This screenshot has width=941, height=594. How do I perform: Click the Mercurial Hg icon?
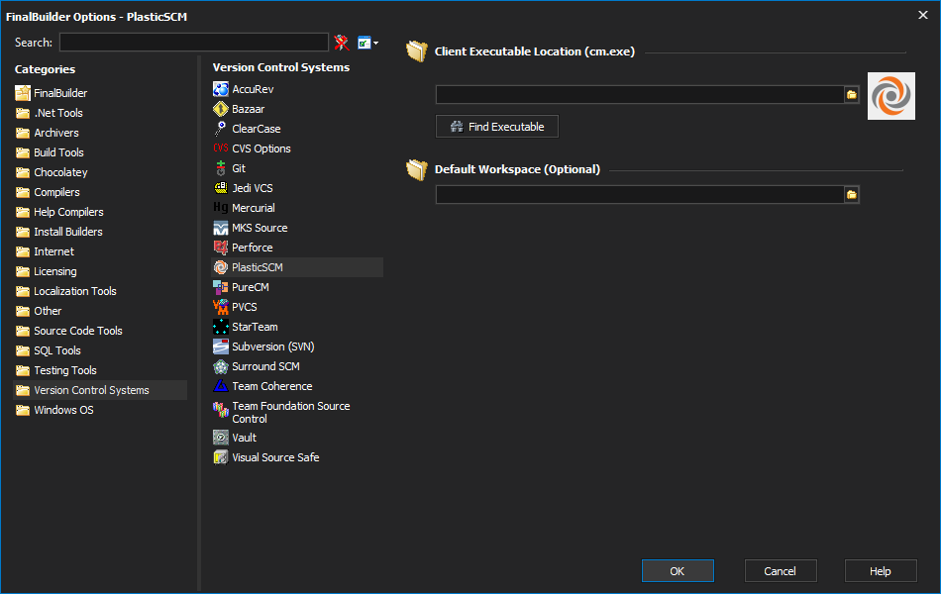(221, 208)
